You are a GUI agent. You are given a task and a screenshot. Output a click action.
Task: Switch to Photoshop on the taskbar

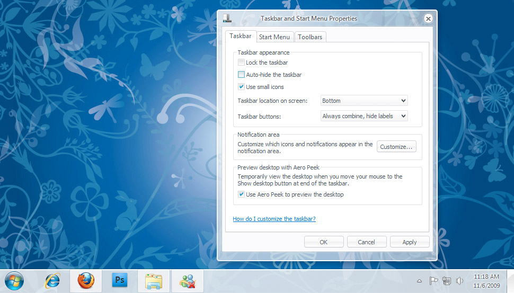(x=120, y=280)
